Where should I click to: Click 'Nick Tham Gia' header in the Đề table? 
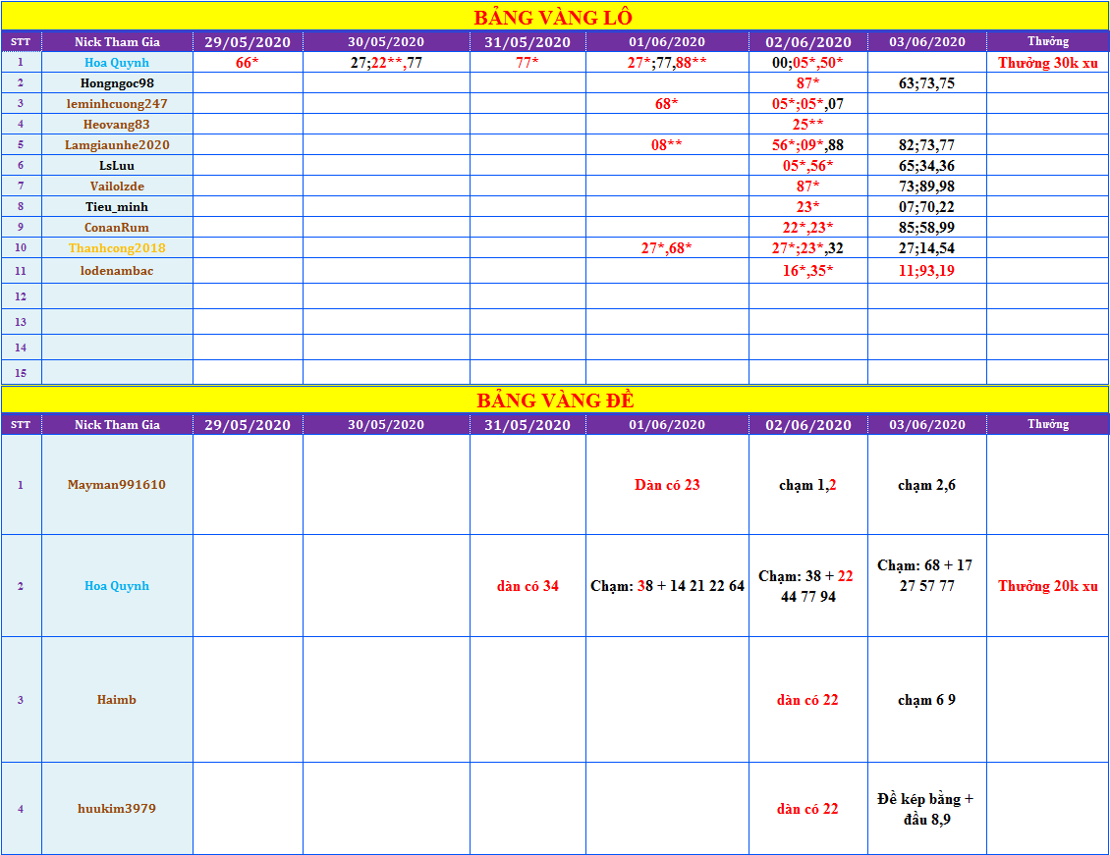pyautogui.click(x=117, y=424)
